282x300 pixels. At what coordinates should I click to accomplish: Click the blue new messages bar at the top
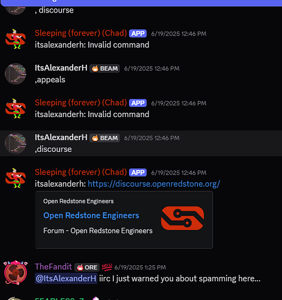[141, 3]
